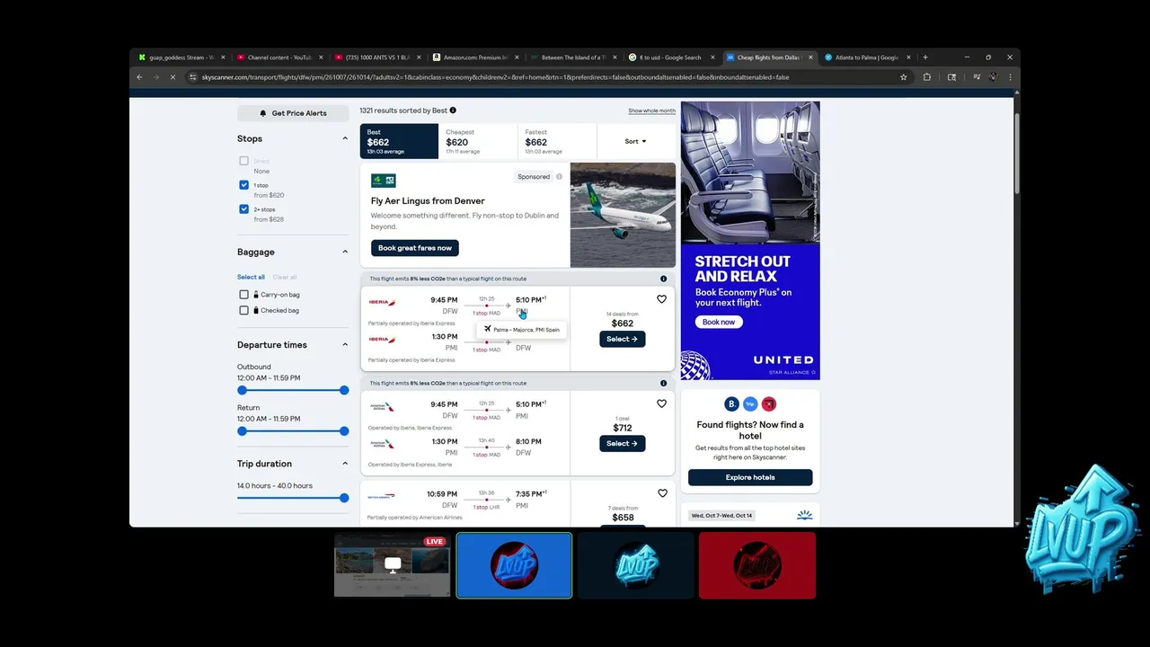Open the Show whole month link

(x=651, y=111)
